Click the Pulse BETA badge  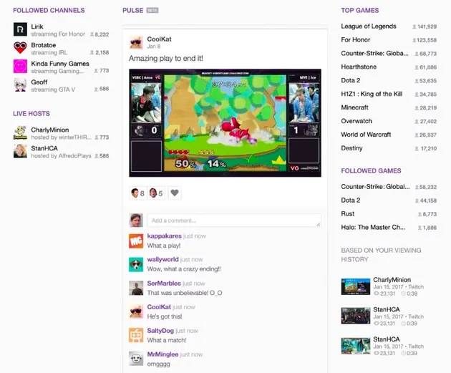click(152, 10)
